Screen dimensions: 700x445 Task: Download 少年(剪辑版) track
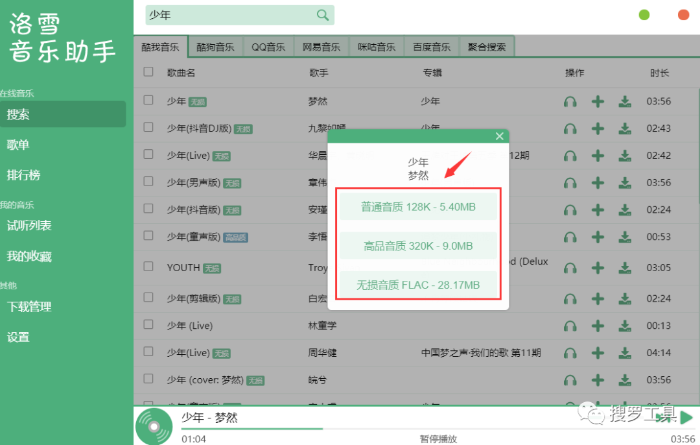tap(625, 298)
